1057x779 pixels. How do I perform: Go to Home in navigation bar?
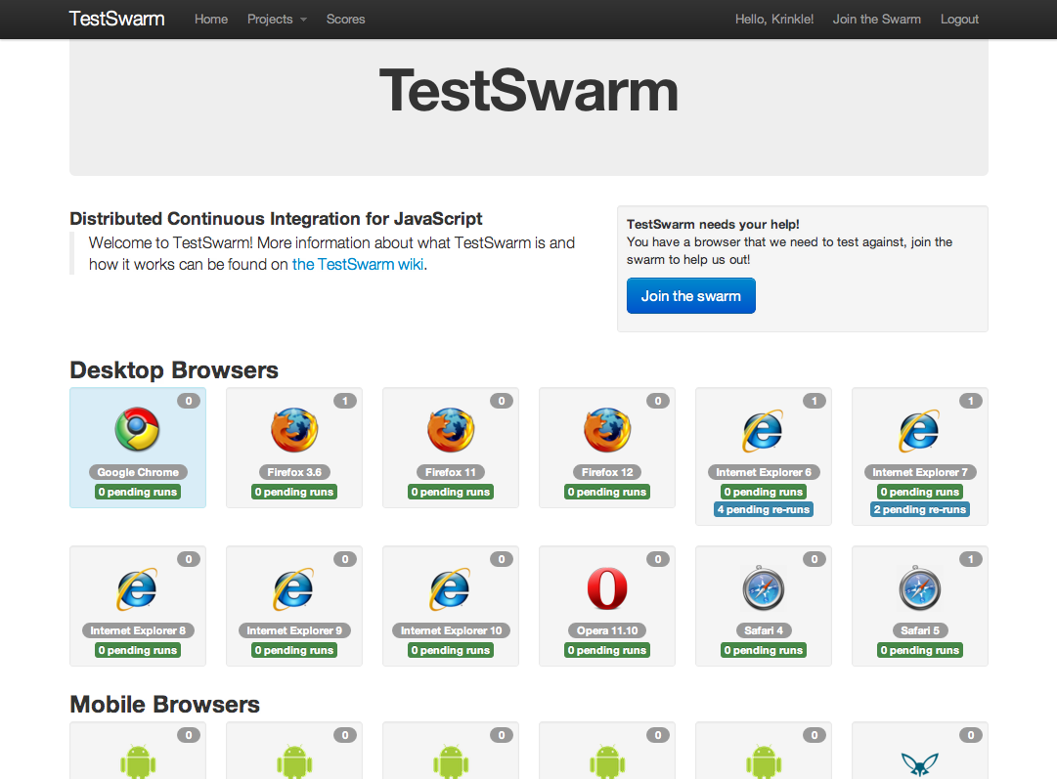[211, 19]
